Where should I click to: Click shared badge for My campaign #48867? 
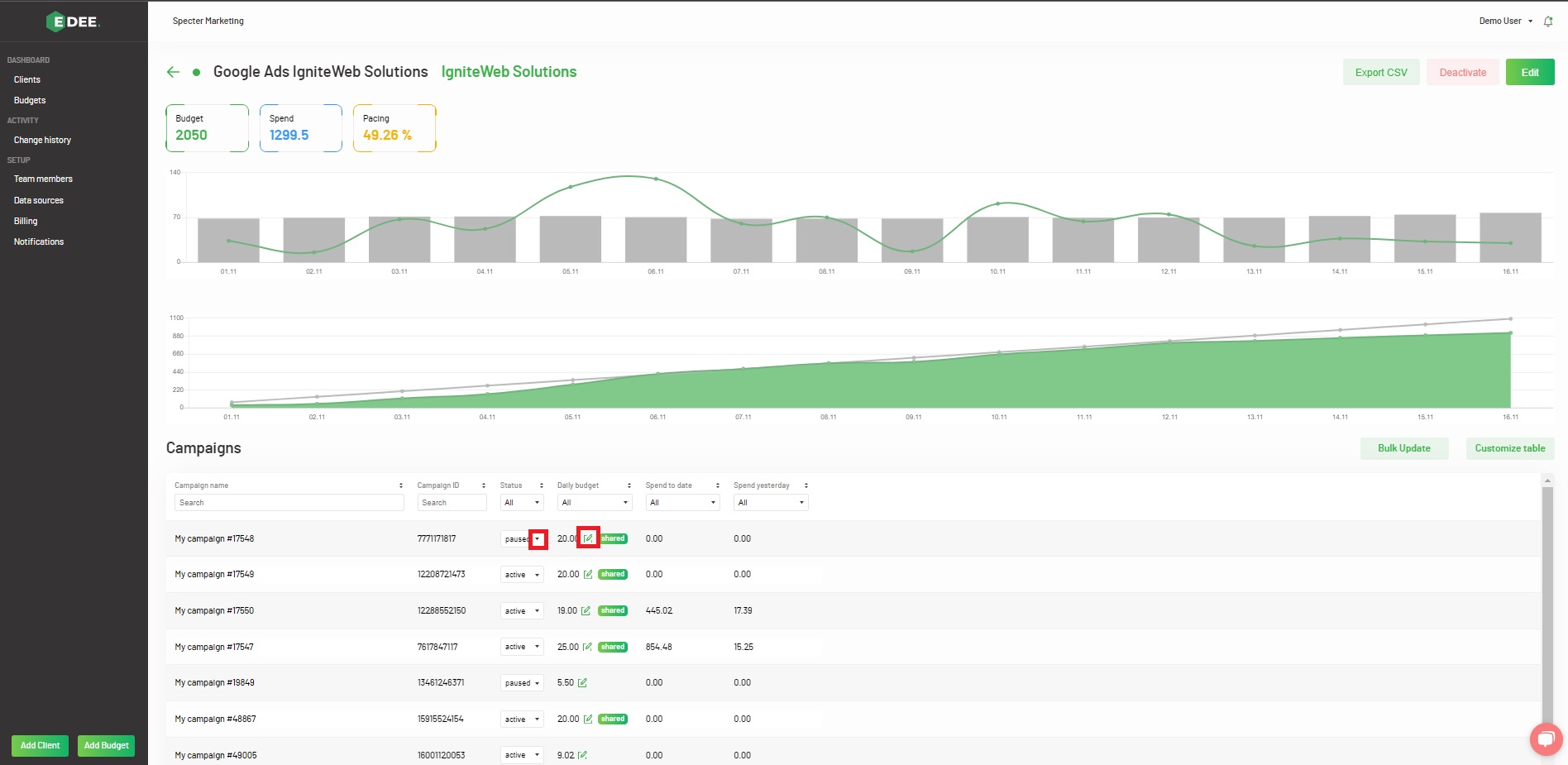tap(613, 719)
